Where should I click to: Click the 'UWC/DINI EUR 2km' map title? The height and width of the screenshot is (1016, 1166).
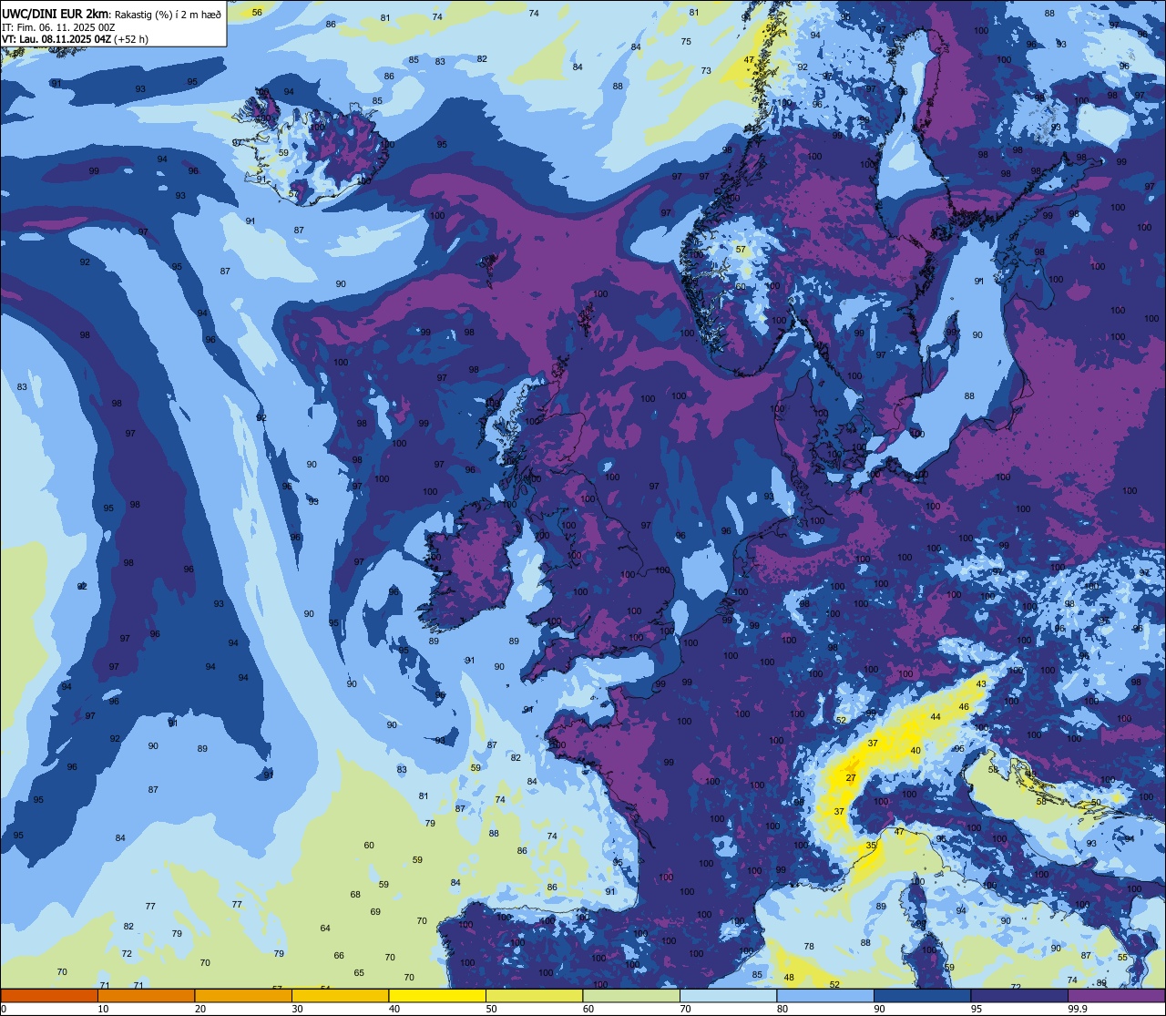(56, 13)
